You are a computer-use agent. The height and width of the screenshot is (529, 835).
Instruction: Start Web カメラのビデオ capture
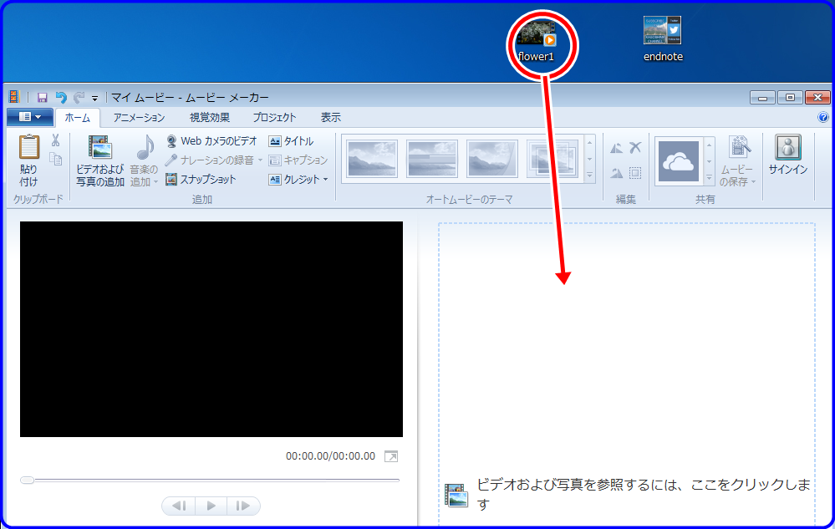click(x=211, y=141)
